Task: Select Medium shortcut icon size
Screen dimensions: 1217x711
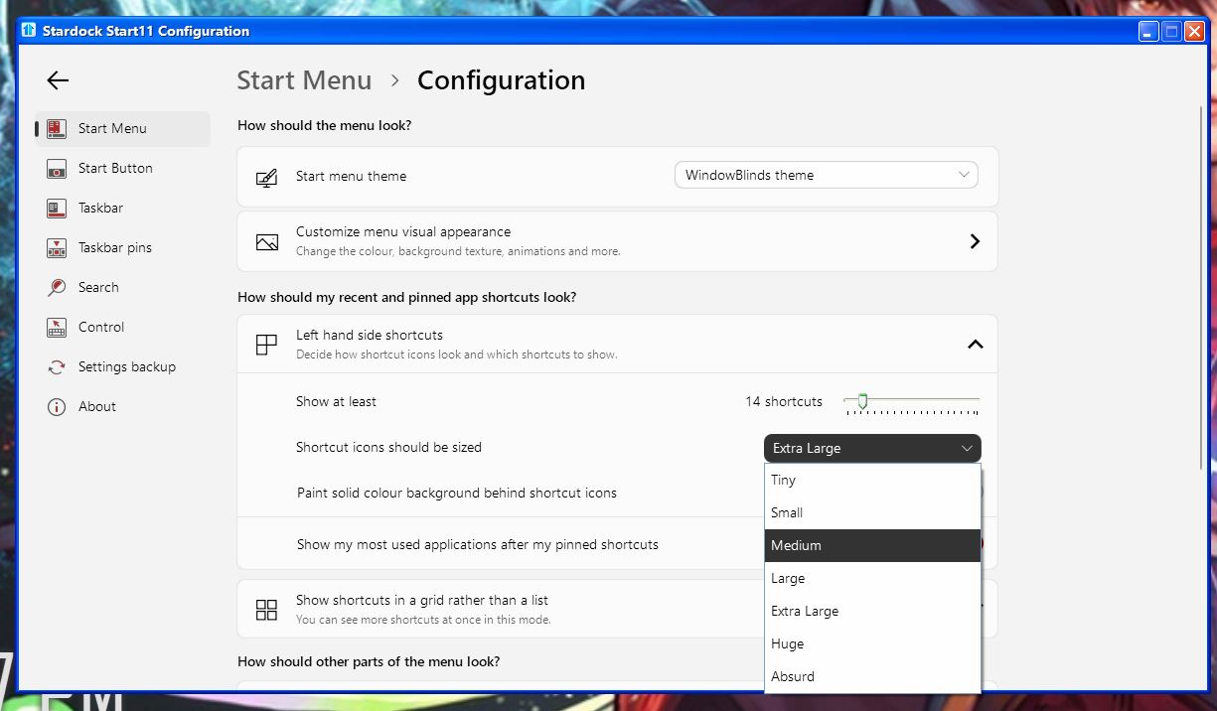Action: (872, 544)
